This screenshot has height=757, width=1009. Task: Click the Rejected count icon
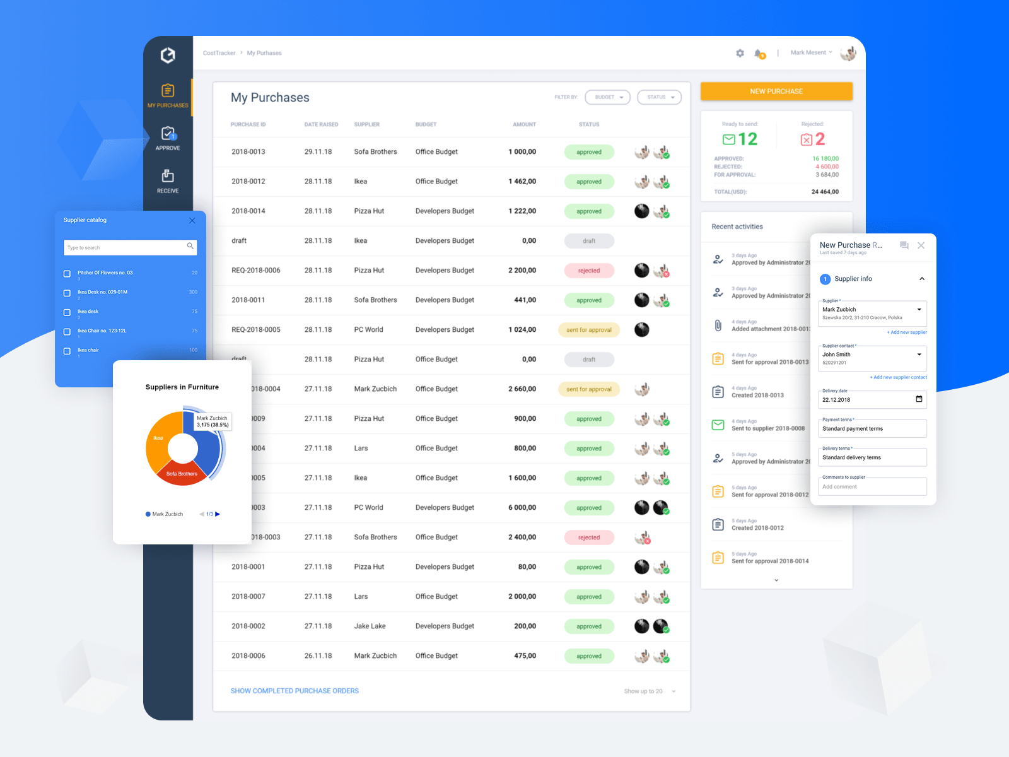pyautogui.click(x=807, y=139)
